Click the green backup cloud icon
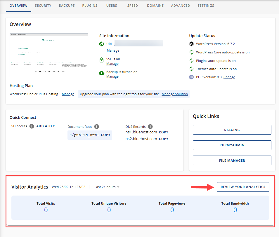 point(101,73)
